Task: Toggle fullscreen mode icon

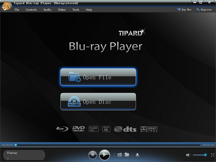Action: [212, 155]
